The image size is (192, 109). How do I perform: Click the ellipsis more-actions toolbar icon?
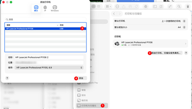pos(117,6)
